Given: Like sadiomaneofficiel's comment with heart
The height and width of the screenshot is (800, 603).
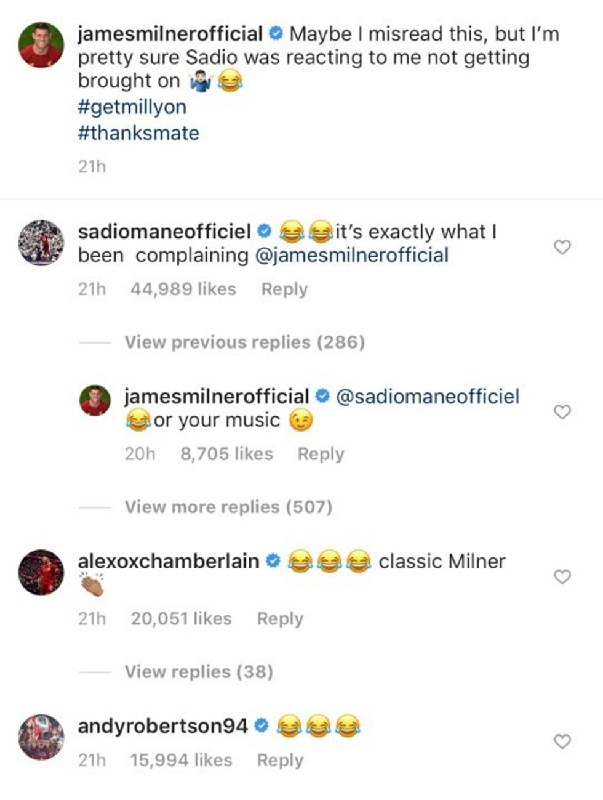Looking at the screenshot, I should tap(562, 247).
